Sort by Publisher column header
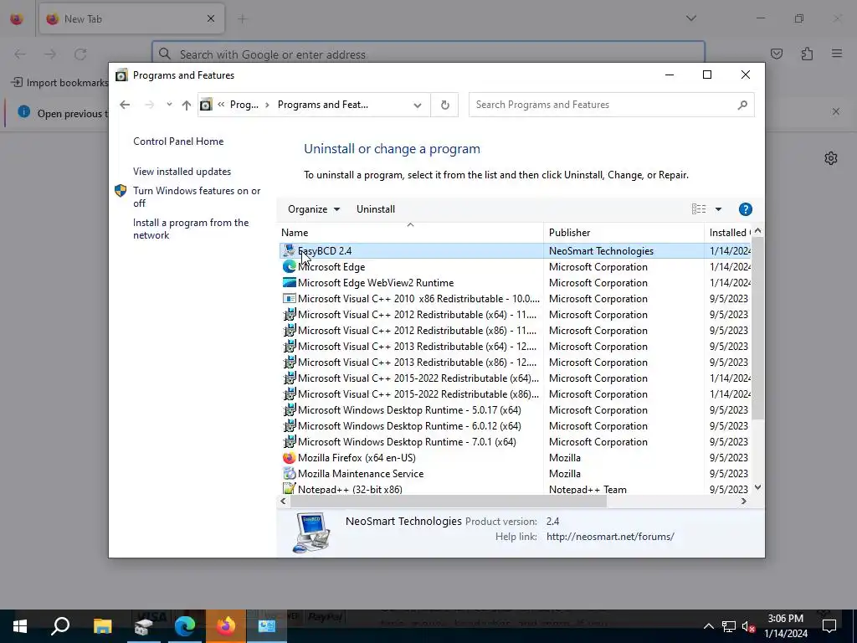 [x=624, y=233]
